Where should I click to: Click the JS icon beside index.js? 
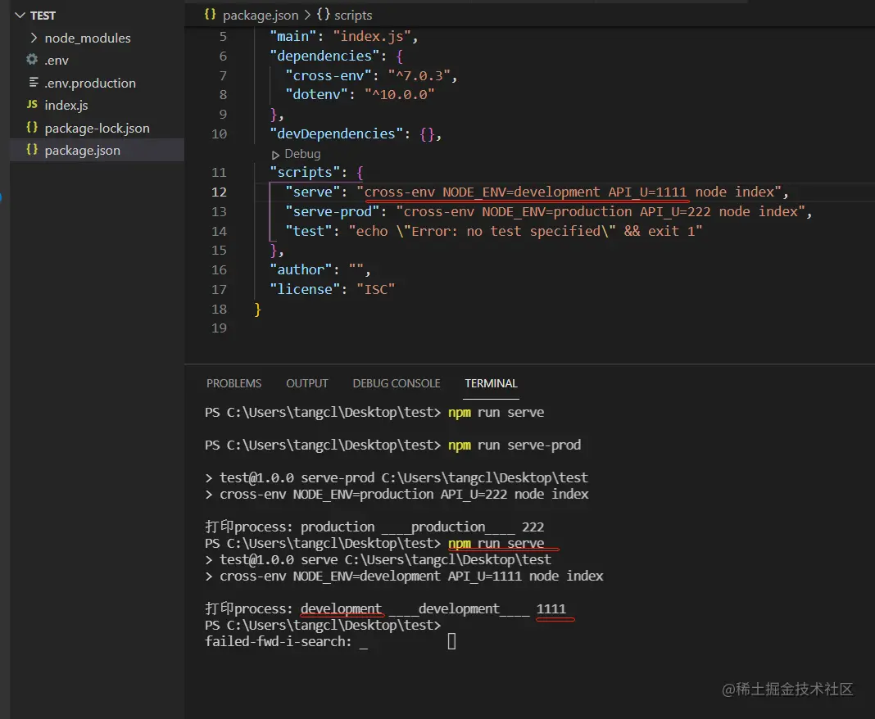click(x=33, y=104)
